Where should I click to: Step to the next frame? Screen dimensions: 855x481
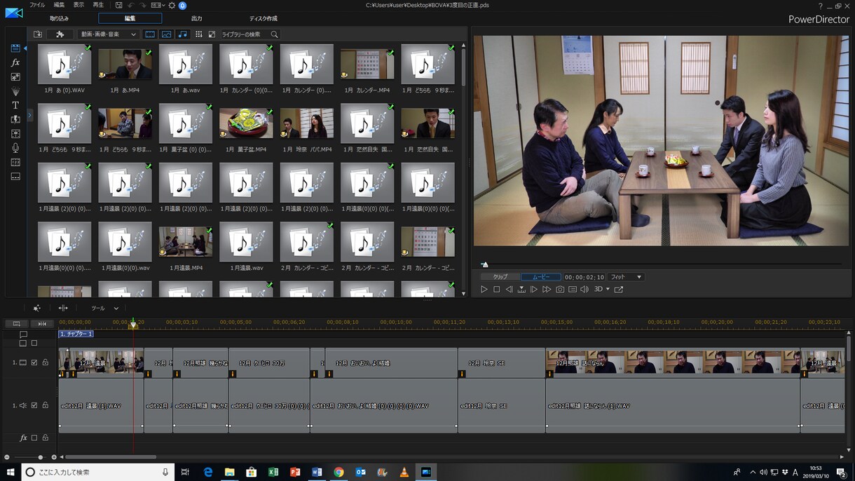pos(534,289)
